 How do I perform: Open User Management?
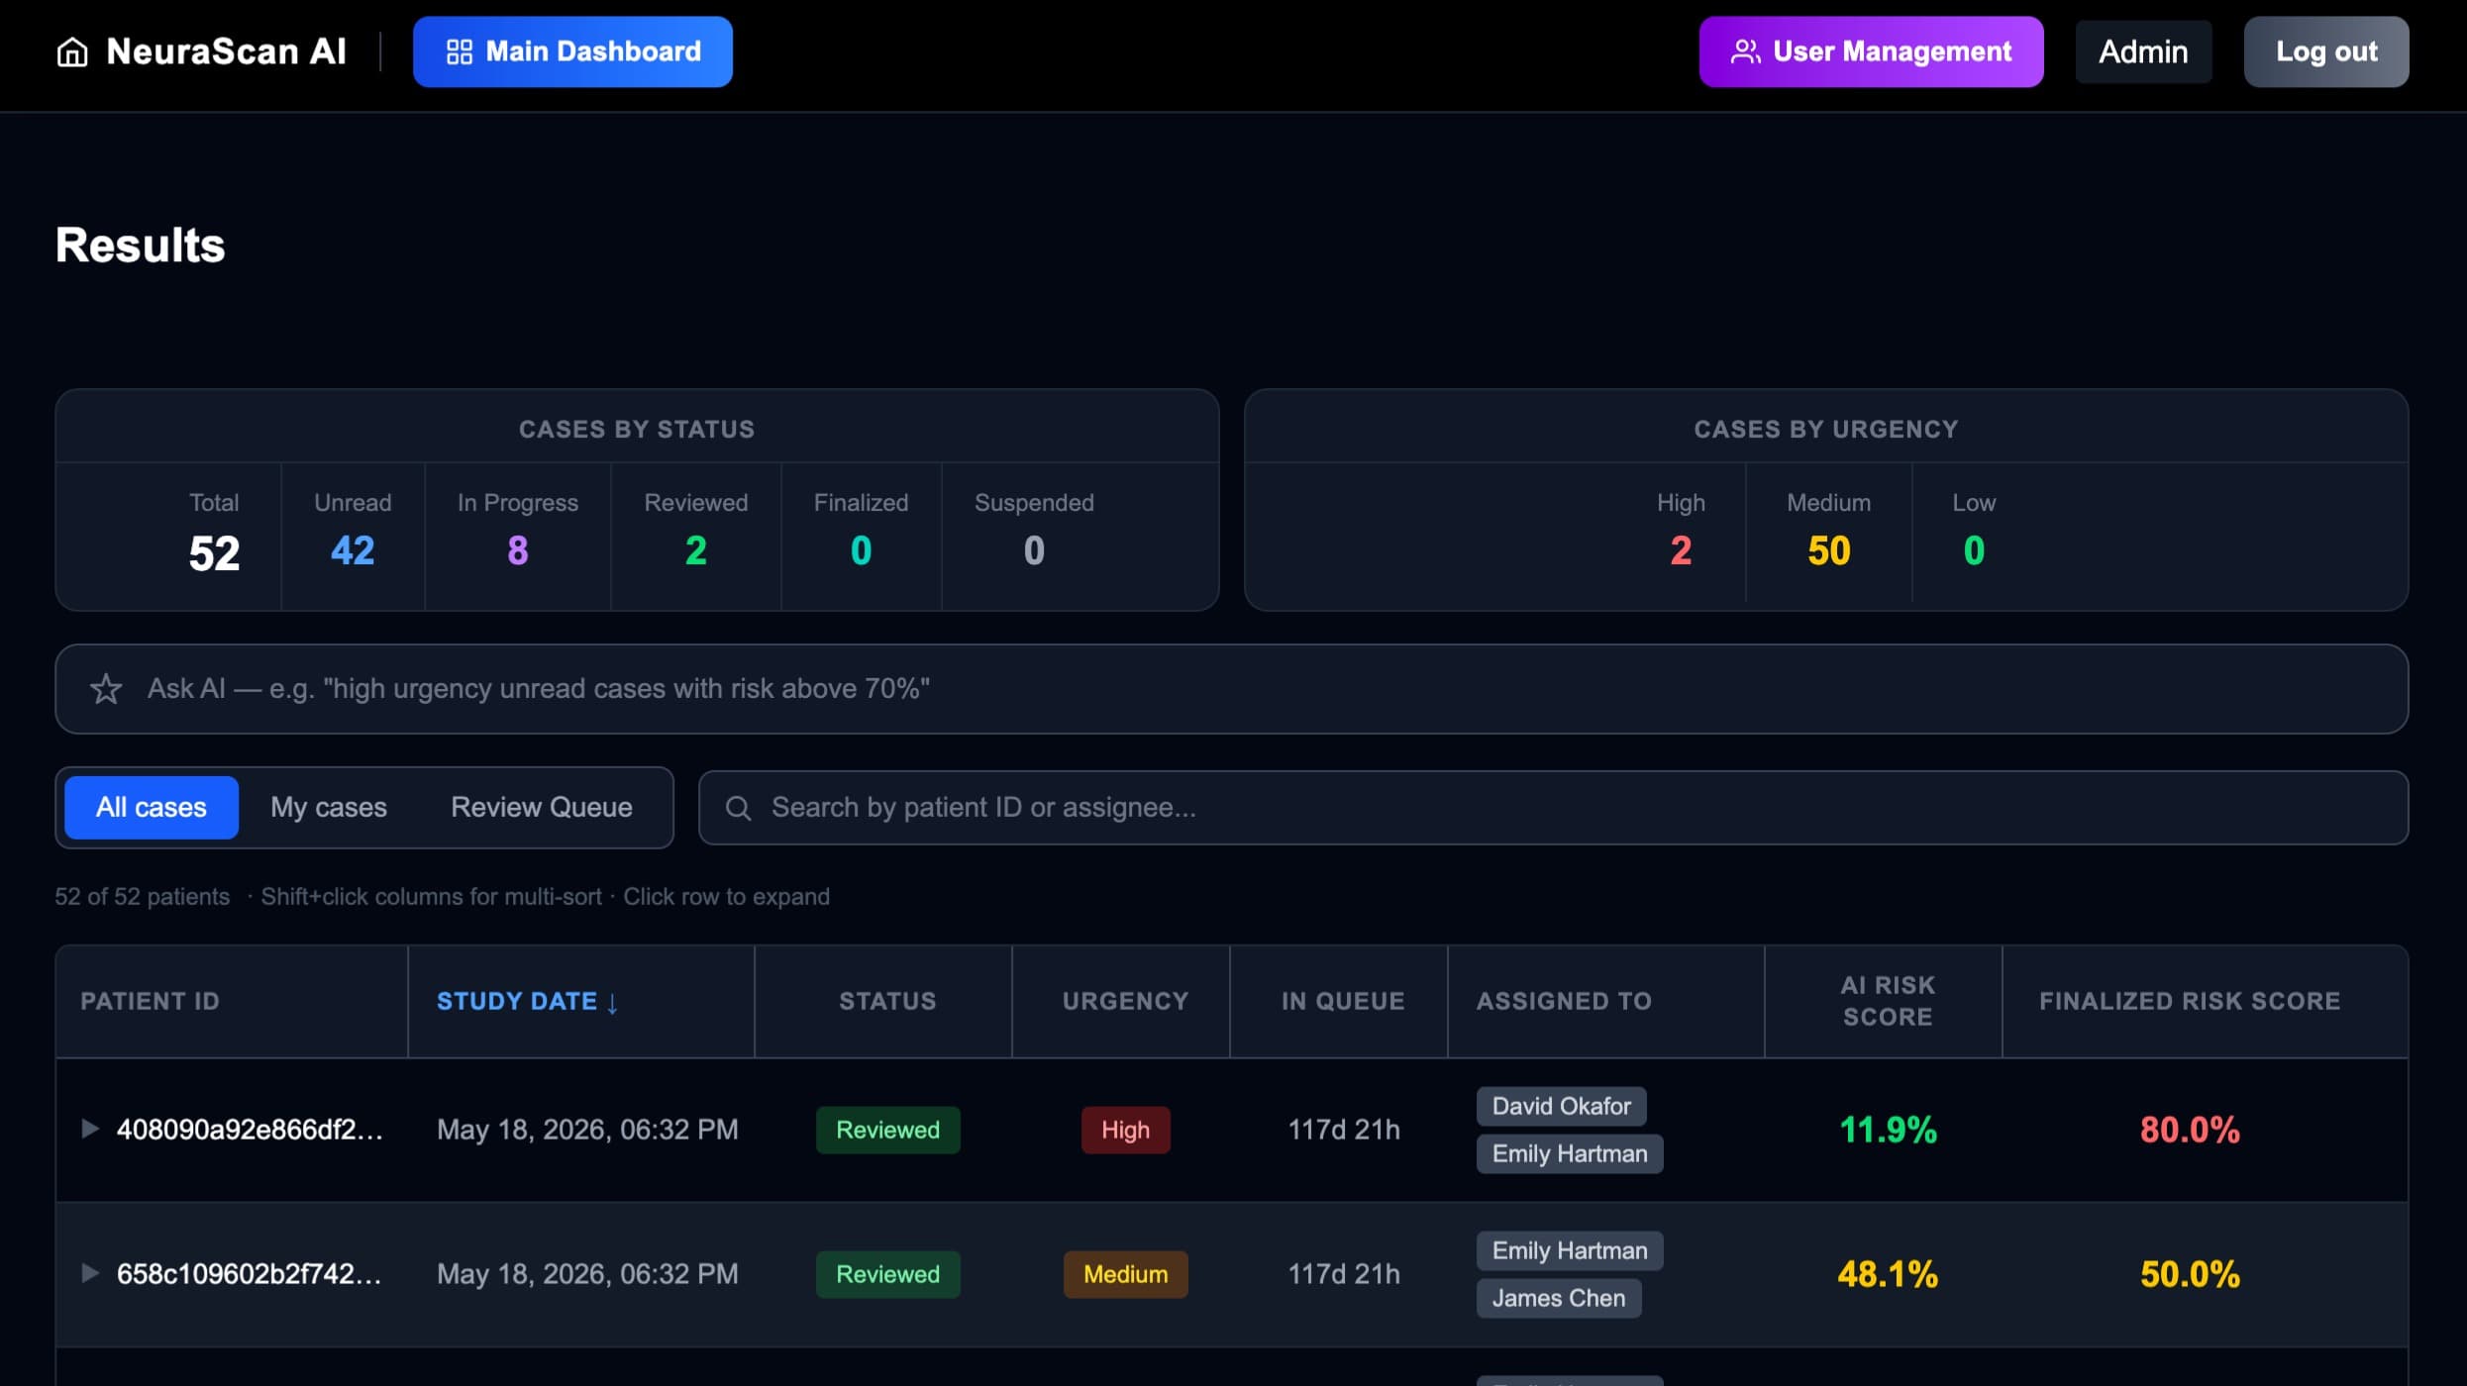point(1871,51)
